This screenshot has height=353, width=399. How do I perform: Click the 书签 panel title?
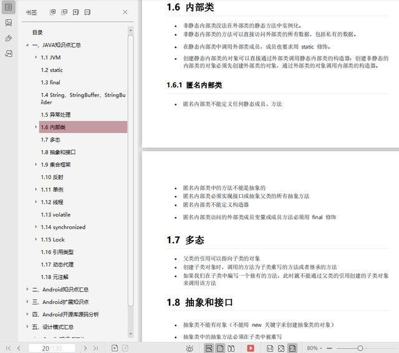point(32,12)
